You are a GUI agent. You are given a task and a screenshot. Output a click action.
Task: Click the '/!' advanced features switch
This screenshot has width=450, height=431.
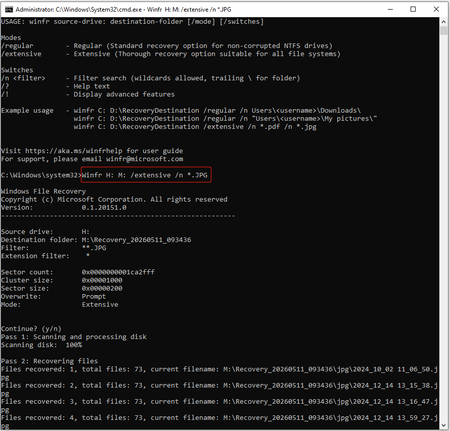(x=5, y=94)
